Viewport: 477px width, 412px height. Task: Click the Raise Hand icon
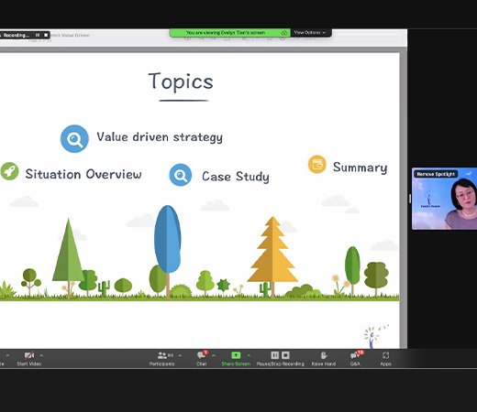click(324, 355)
